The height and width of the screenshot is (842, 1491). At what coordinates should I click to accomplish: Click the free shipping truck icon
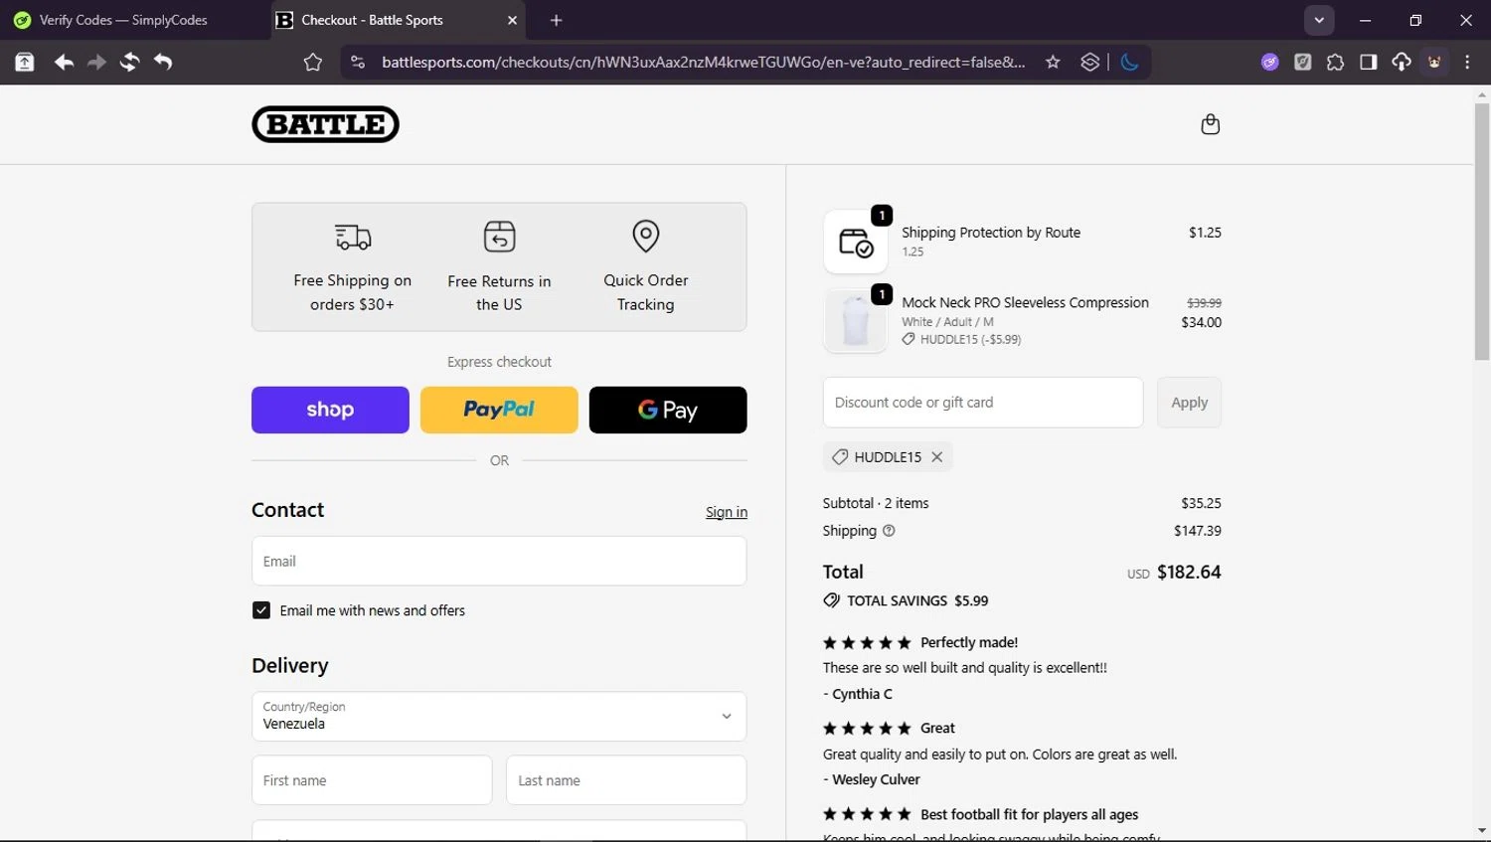point(353,237)
